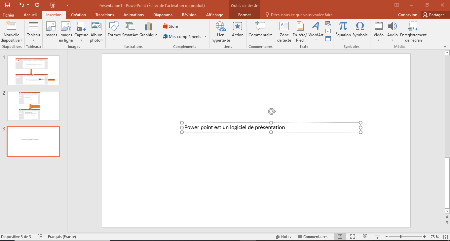The image size is (450, 241).
Task: Click the 'Dites-nous ce que vous voulez faire' box
Action: click(x=299, y=15)
